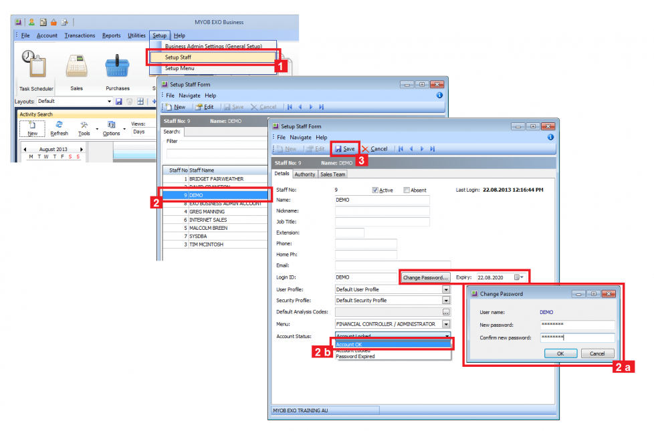
Task: Click the Email input field
Action: (393, 265)
